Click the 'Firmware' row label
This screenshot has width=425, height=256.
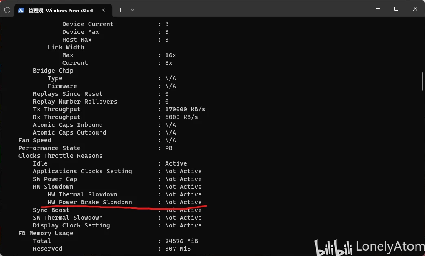click(62, 86)
